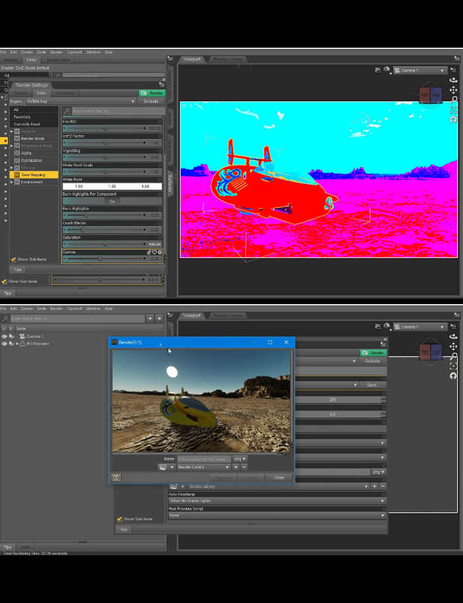Click Close button in Render window

(279, 478)
